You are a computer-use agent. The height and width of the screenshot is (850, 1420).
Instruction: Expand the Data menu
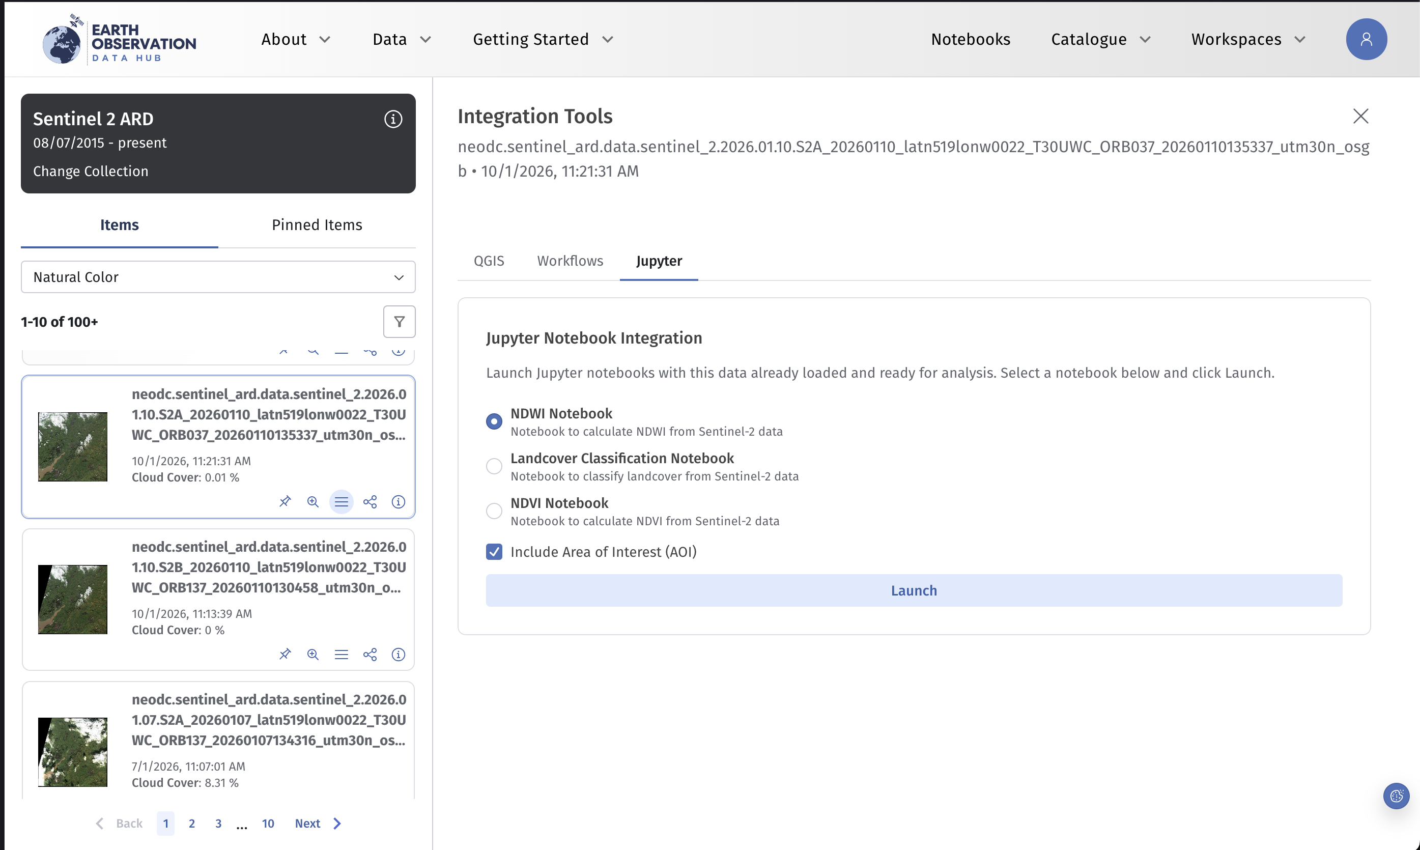pos(402,39)
